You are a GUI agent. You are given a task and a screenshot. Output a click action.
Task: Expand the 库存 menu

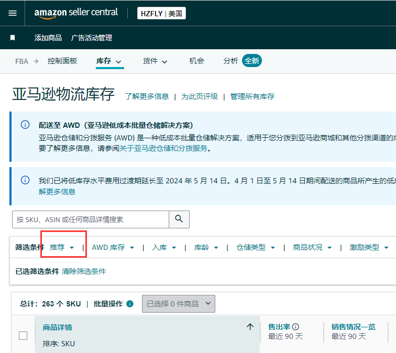pyautogui.click(x=109, y=61)
